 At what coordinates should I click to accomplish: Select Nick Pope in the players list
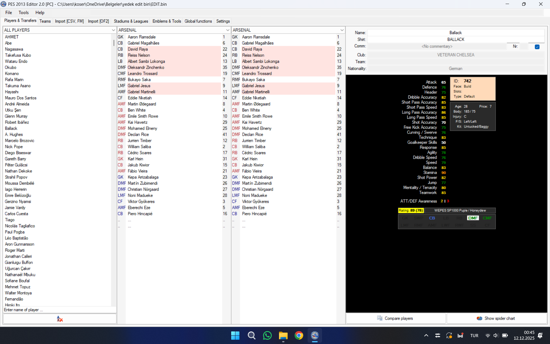coord(14,146)
